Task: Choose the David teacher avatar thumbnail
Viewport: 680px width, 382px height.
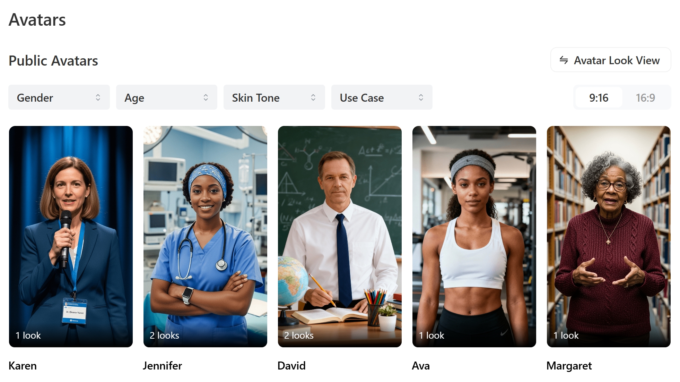Action: [x=340, y=236]
